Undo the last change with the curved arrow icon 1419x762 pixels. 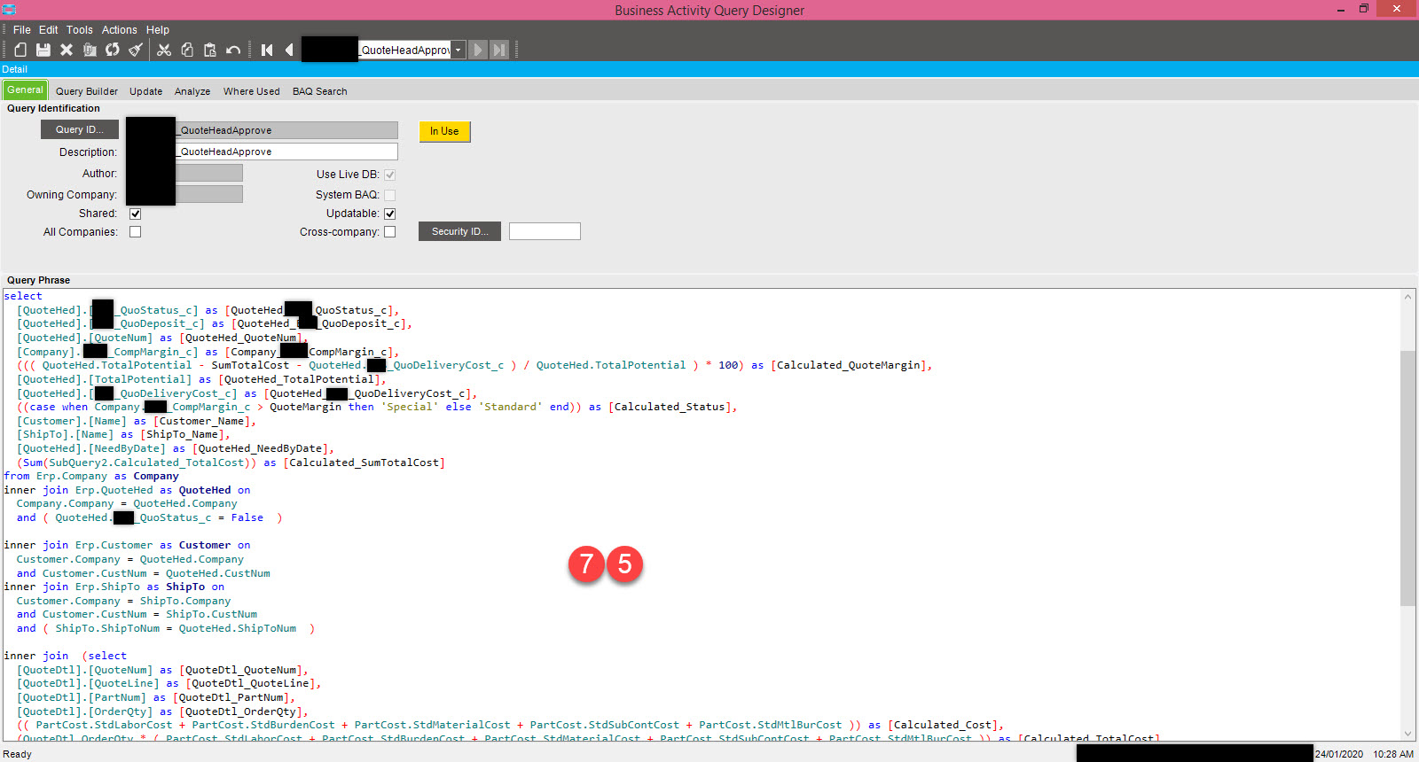pos(233,50)
